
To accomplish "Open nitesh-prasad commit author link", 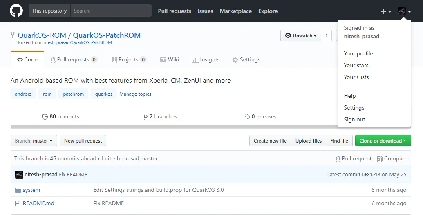I will pyautogui.click(x=41, y=174).
